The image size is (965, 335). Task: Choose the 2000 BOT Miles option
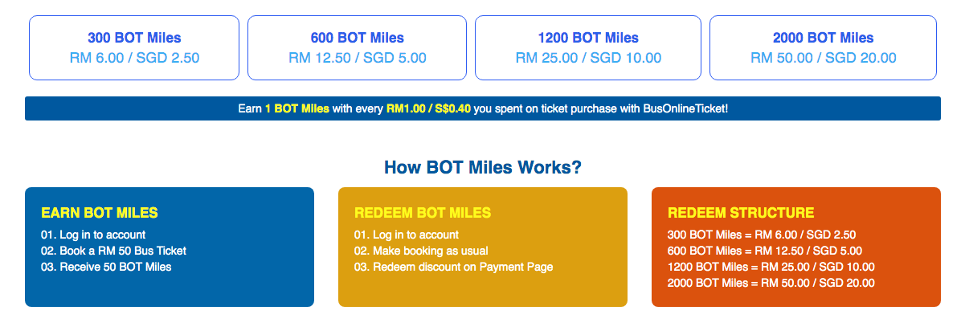[x=823, y=48]
